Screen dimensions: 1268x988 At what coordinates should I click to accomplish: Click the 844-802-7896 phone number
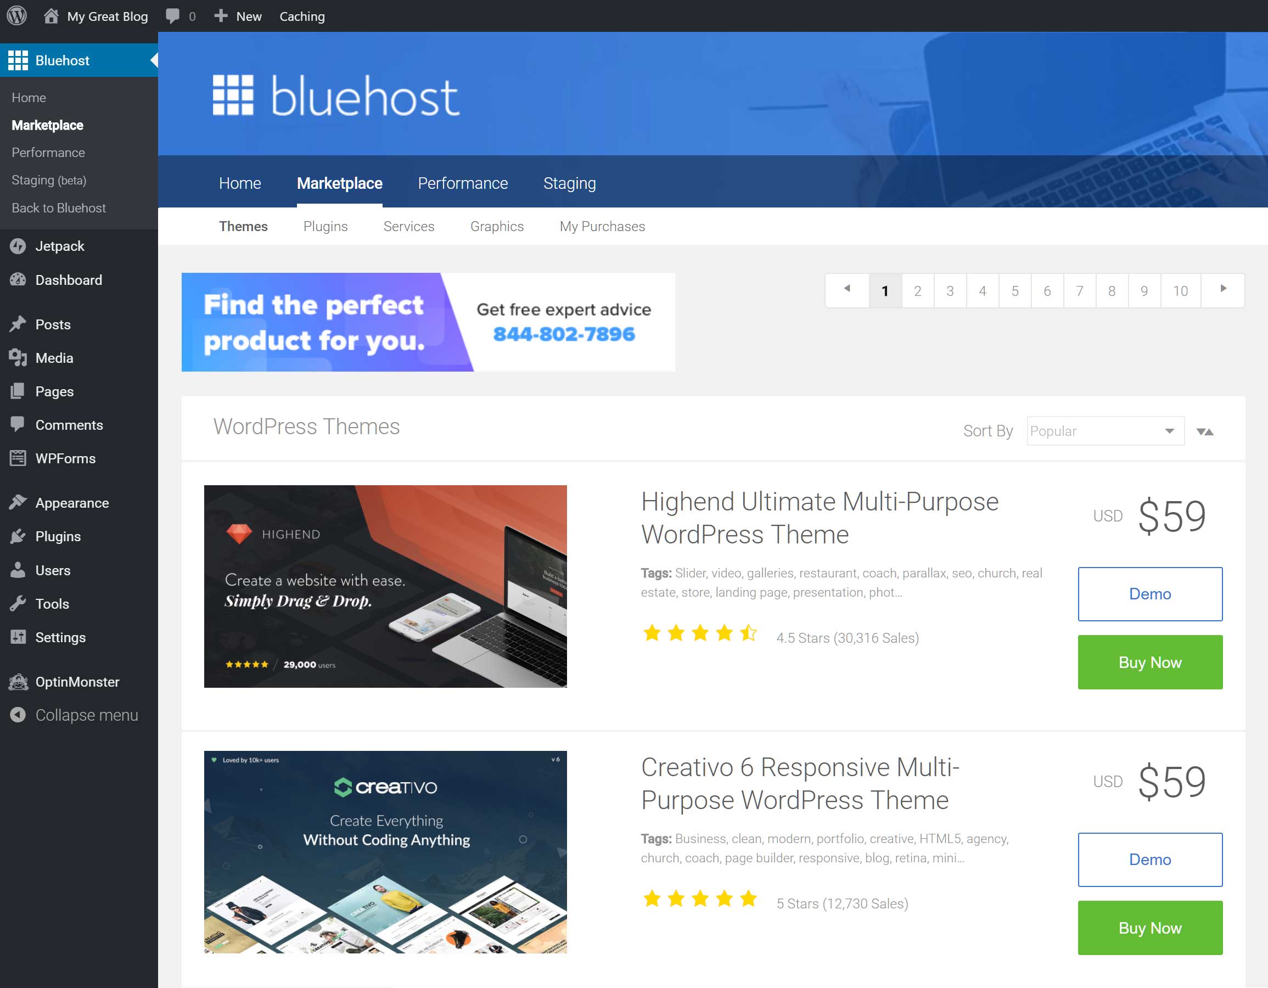pyautogui.click(x=564, y=334)
